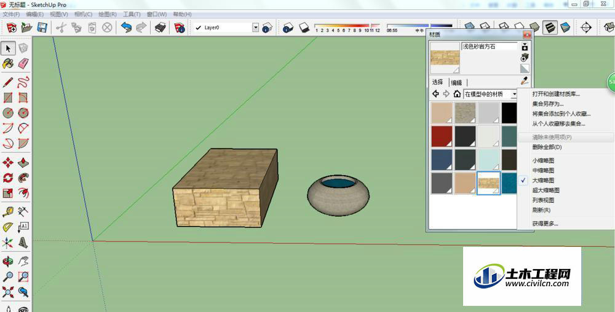Print the model using printer icon
Image resolution: width=615 pixels, height=312 pixels.
(x=160, y=28)
